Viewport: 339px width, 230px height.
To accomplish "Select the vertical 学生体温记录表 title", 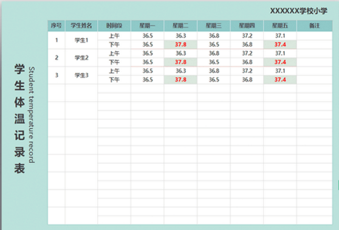I will pyautogui.click(x=19, y=119).
